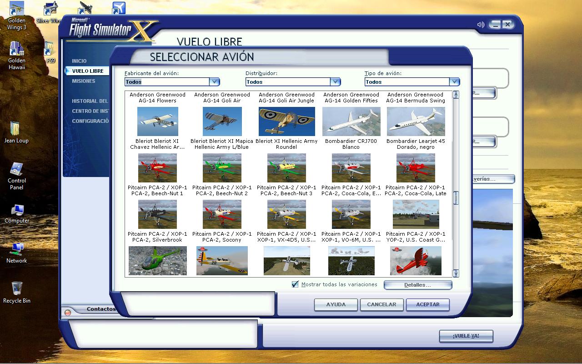Open FS9 desktop shortcut
This screenshot has height=364, width=582.
(50, 53)
